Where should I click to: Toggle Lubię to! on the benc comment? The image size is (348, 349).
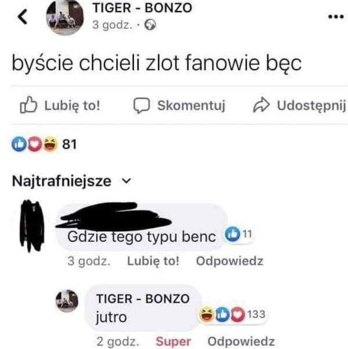pos(153,261)
